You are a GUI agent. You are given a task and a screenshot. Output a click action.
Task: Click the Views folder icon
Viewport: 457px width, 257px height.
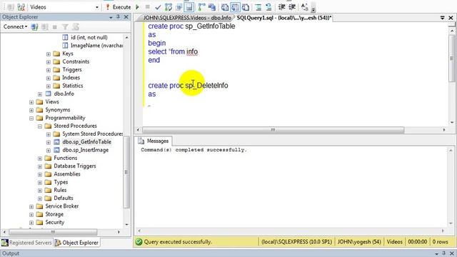(x=40, y=102)
